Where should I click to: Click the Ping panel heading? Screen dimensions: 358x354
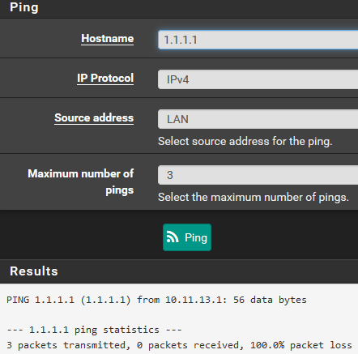pyautogui.click(x=24, y=7)
